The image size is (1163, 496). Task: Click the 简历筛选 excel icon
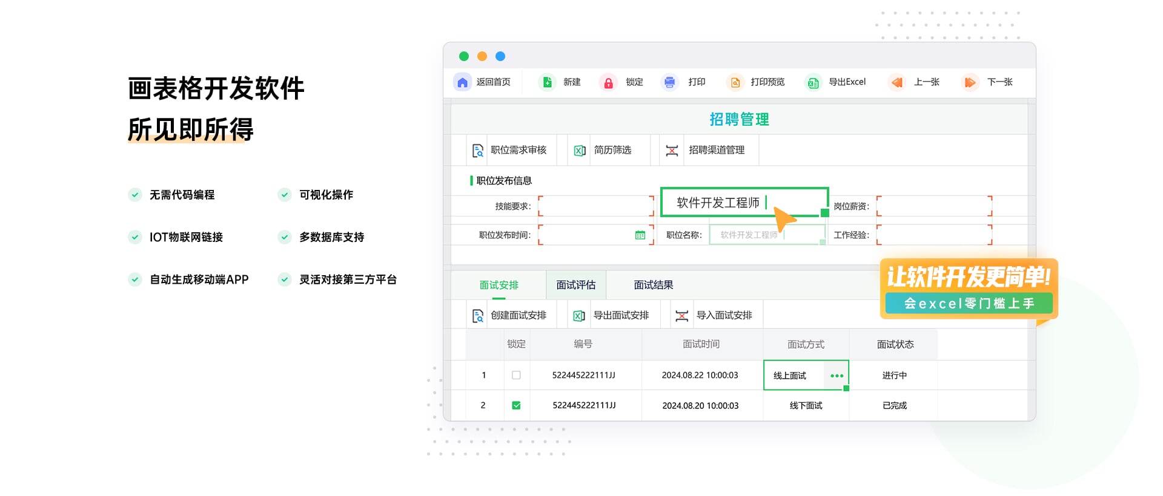[x=580, y=150]
